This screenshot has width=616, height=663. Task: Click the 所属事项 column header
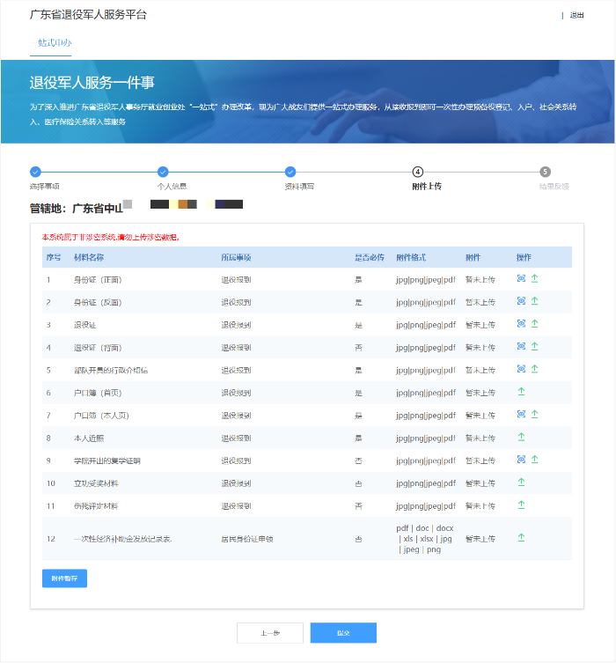coord(236,257)
